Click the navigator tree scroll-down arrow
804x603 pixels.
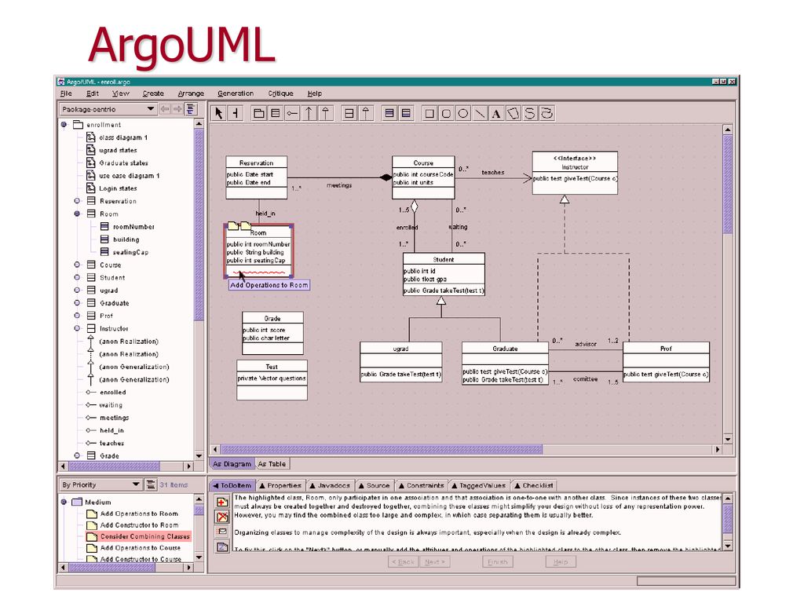pyautogui.click(x=199, y=456)
